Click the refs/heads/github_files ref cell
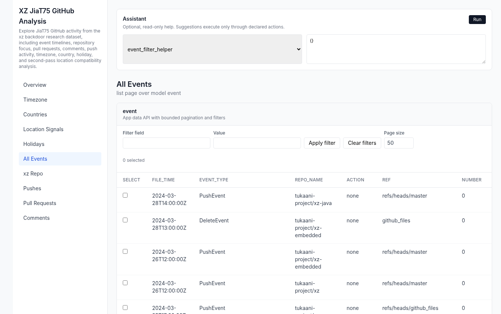 point(410,308)
